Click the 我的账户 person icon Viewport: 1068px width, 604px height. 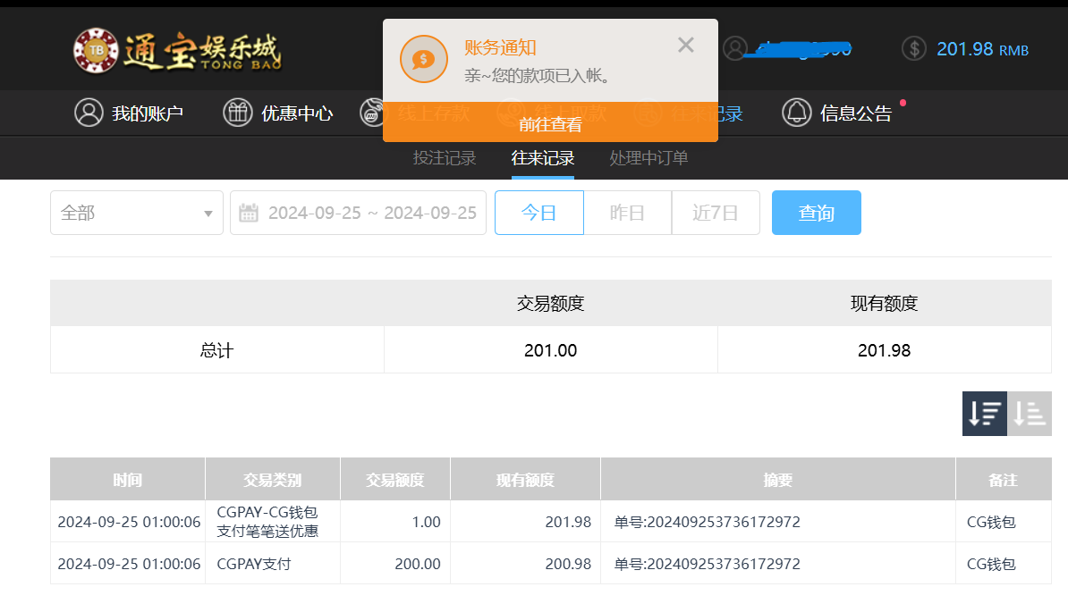(x=88, y=113)
